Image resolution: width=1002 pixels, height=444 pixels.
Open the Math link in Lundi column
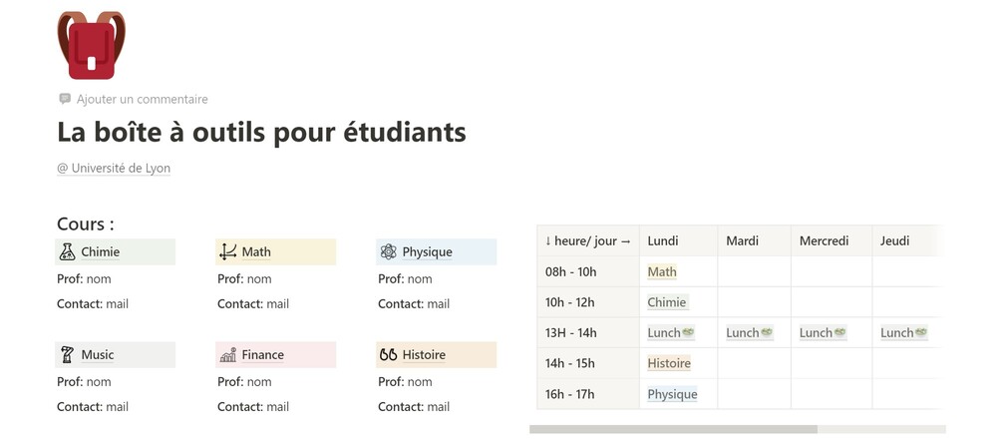pyautogui.click(x=662, y=271)
